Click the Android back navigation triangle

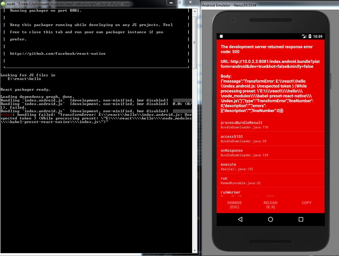[240, 219]
